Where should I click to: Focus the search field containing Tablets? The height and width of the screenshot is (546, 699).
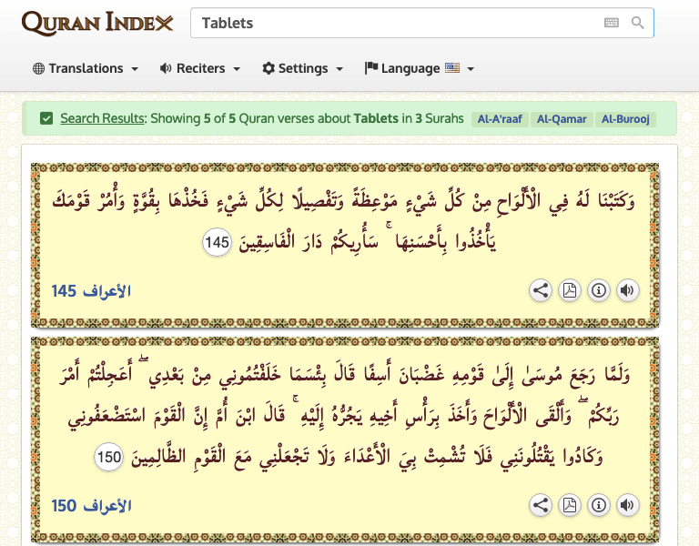(x=391, y=23)
